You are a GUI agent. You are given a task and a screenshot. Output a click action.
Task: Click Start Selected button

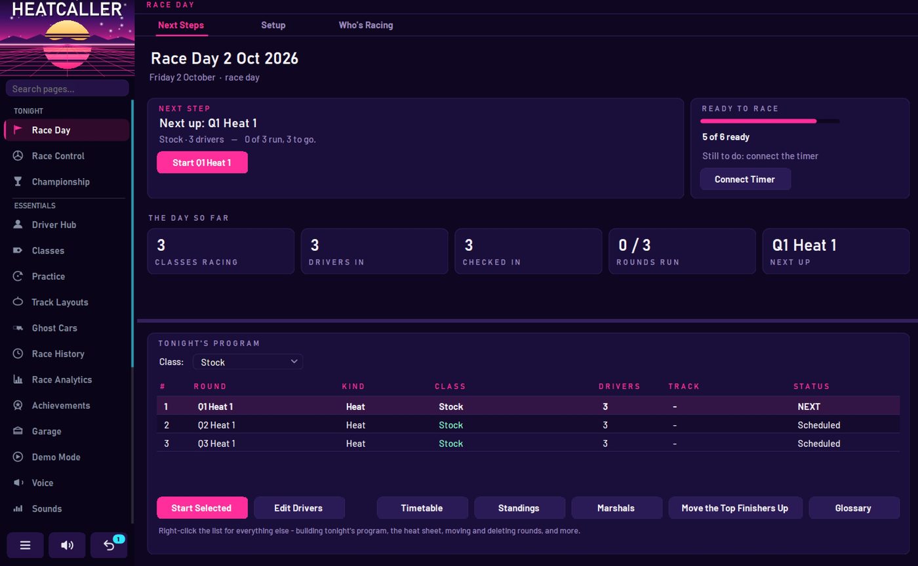pos(202,508)
